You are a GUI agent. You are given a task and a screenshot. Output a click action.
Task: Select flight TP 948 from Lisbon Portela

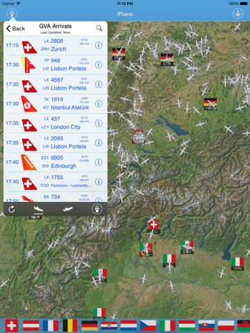click(x=56, y=65)
